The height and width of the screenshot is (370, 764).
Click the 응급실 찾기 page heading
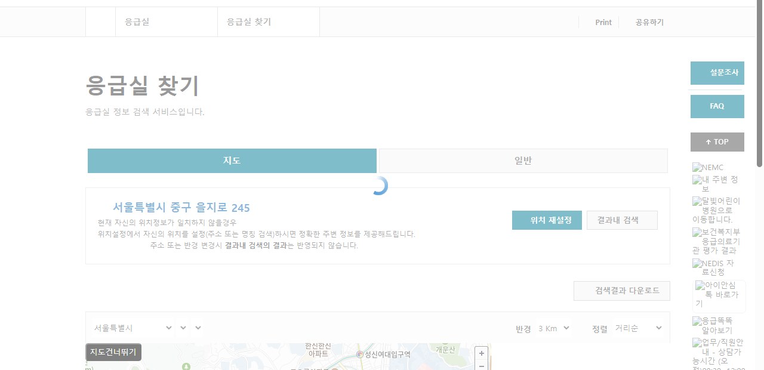coord(143,86)
